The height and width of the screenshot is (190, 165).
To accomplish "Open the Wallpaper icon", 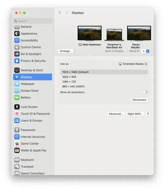I will [x=17, y=84].
